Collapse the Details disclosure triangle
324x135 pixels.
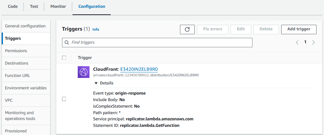pos(96,83)
